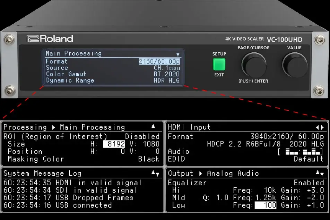The width and height of the screenshot is (330, 220).
Task: Select the Color Gamut BT.2020 value
Action: [x=167, y=74]
